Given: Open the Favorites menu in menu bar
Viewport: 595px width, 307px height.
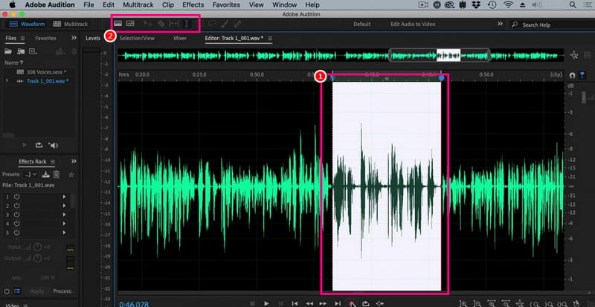Looking at the screenshot, I should click(226, 5).
